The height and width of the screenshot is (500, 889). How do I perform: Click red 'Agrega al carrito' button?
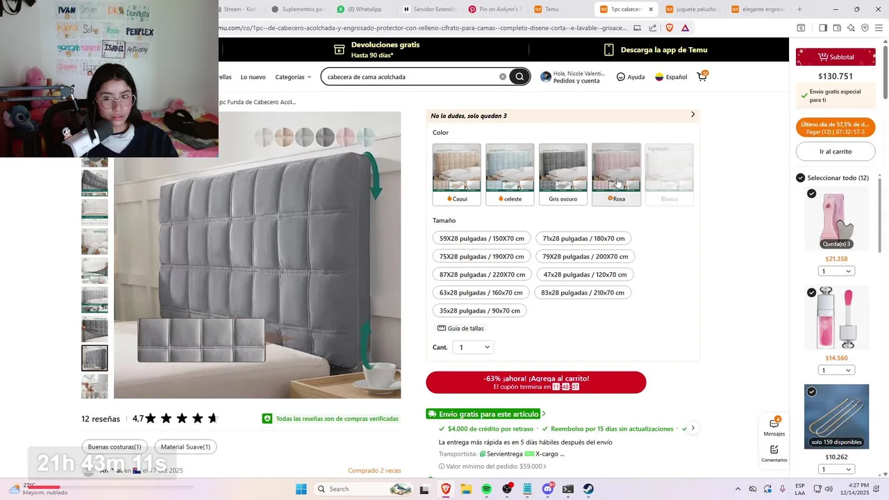(x=535, y=382)
